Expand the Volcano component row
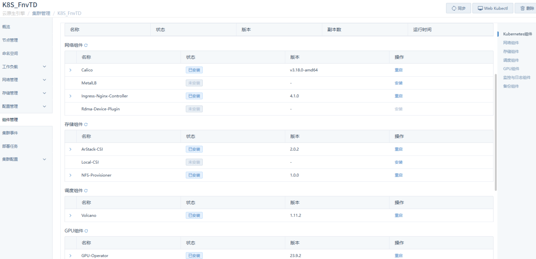536x259 pixels. click(x=70, y=216)
